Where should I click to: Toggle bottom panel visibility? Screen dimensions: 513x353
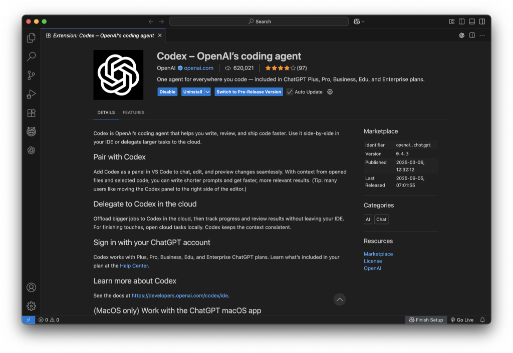472,21
